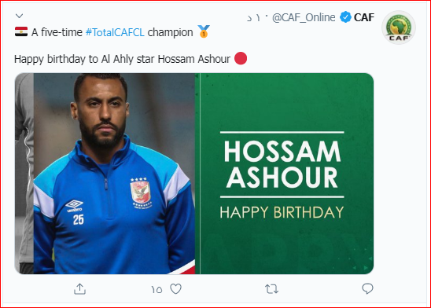Open the tweet timestamp link

click(x=253, y=18)
